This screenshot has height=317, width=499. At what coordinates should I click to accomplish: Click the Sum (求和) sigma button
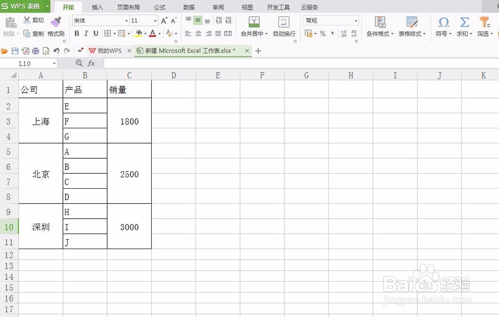(464, 27)
